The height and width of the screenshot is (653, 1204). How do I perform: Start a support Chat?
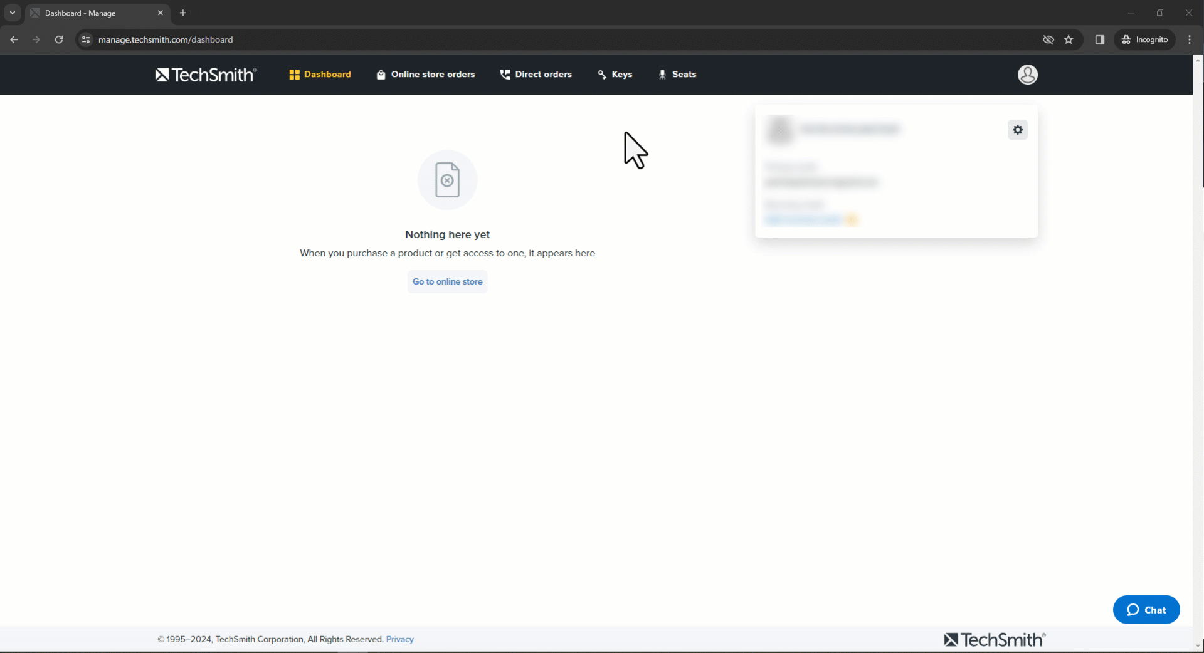1146,610
